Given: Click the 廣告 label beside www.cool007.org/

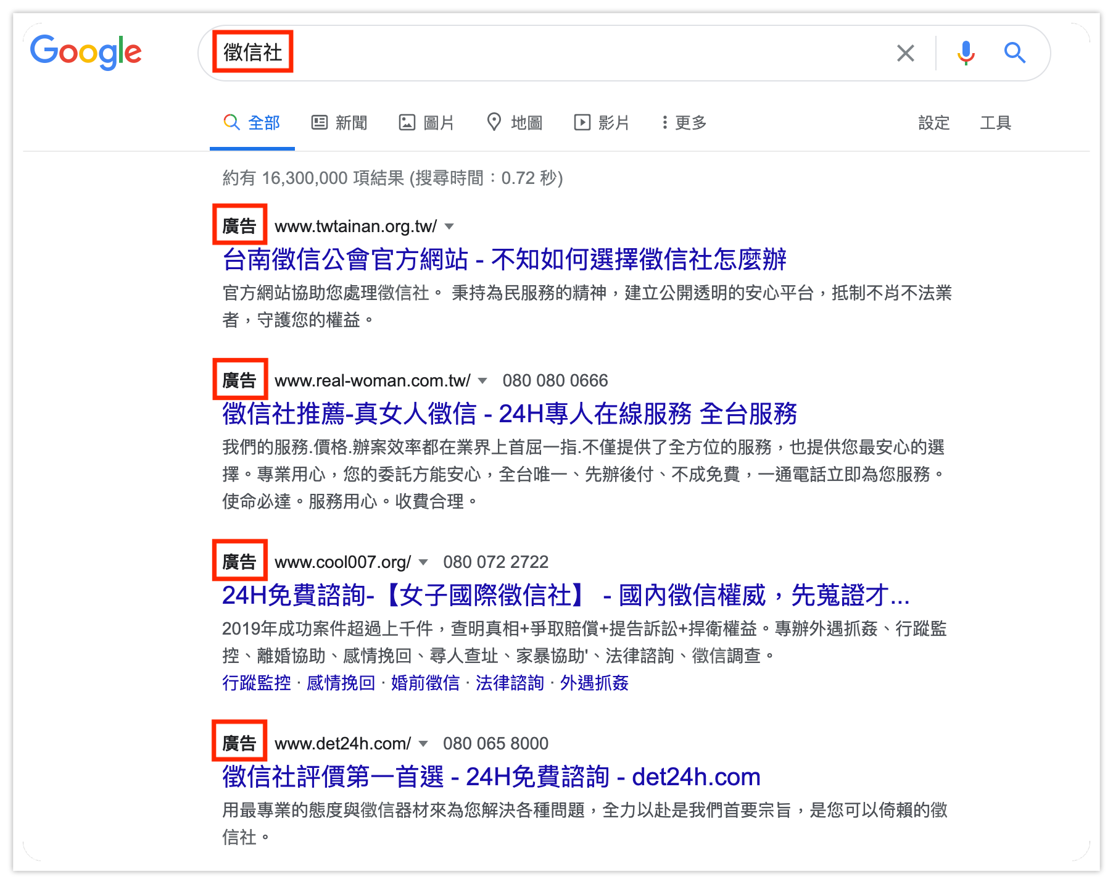Looking at the screenshot, I should coord(239,562).
